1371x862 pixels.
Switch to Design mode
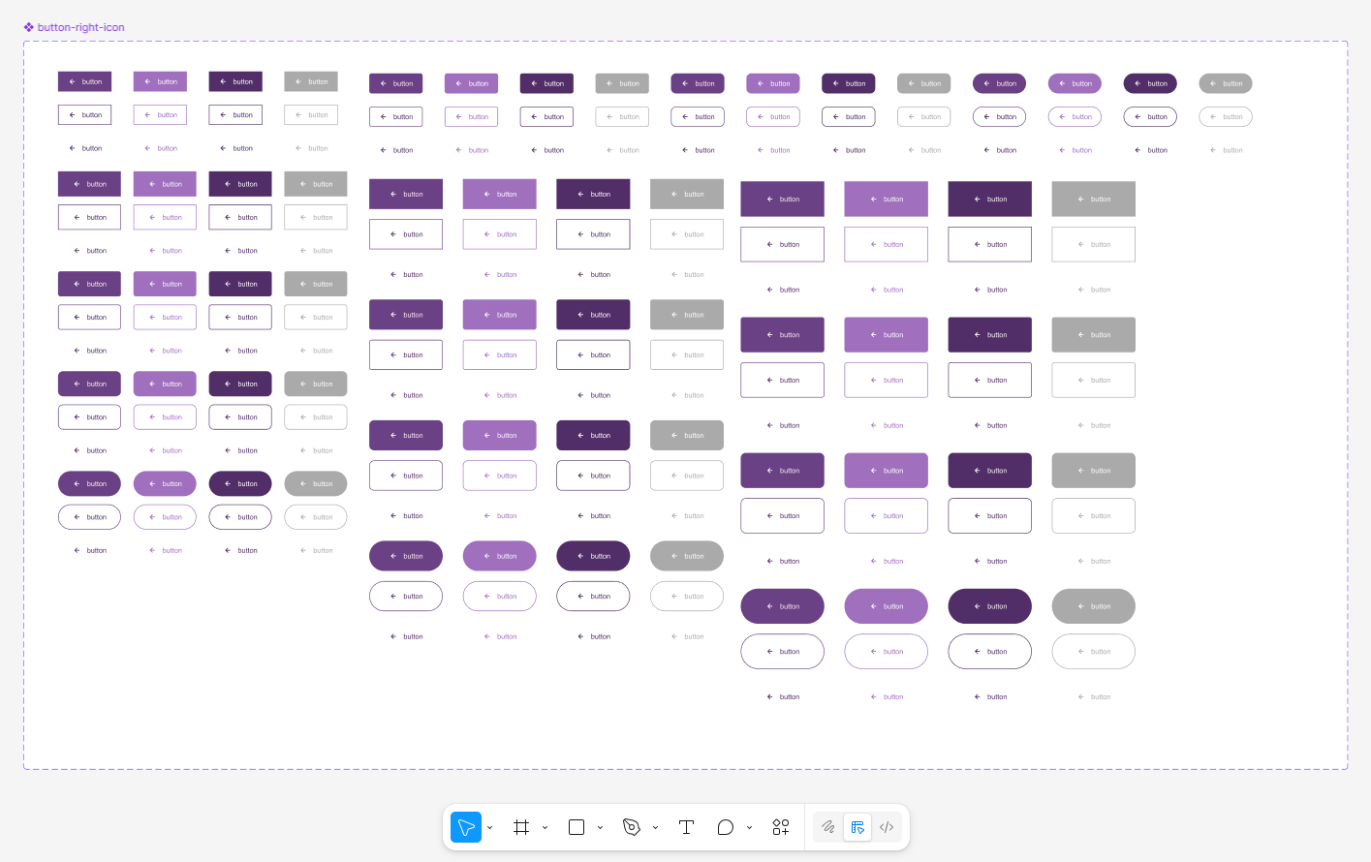pyautogui.click(x=857, y=827)
